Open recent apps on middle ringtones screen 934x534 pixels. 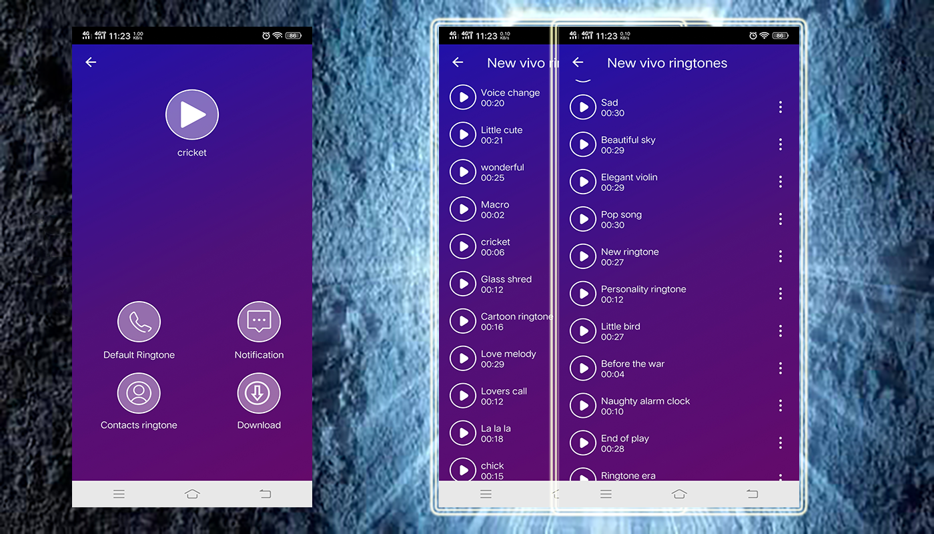[x=486, y=494]
